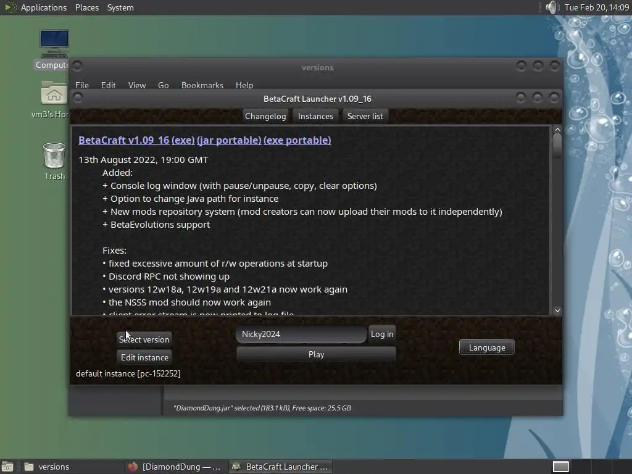This screenshot has width=632, height=474.
Task: Click the Nicky2024 username field
Action: click(x=301, y=334)
